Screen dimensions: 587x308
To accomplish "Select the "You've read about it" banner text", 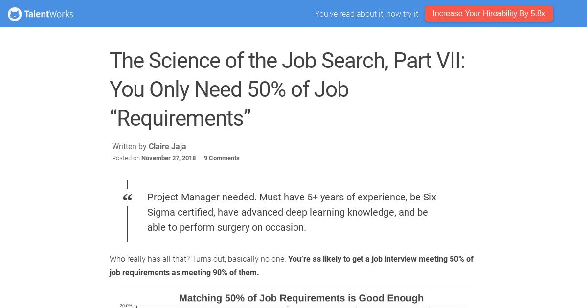I will pos(366,14).
